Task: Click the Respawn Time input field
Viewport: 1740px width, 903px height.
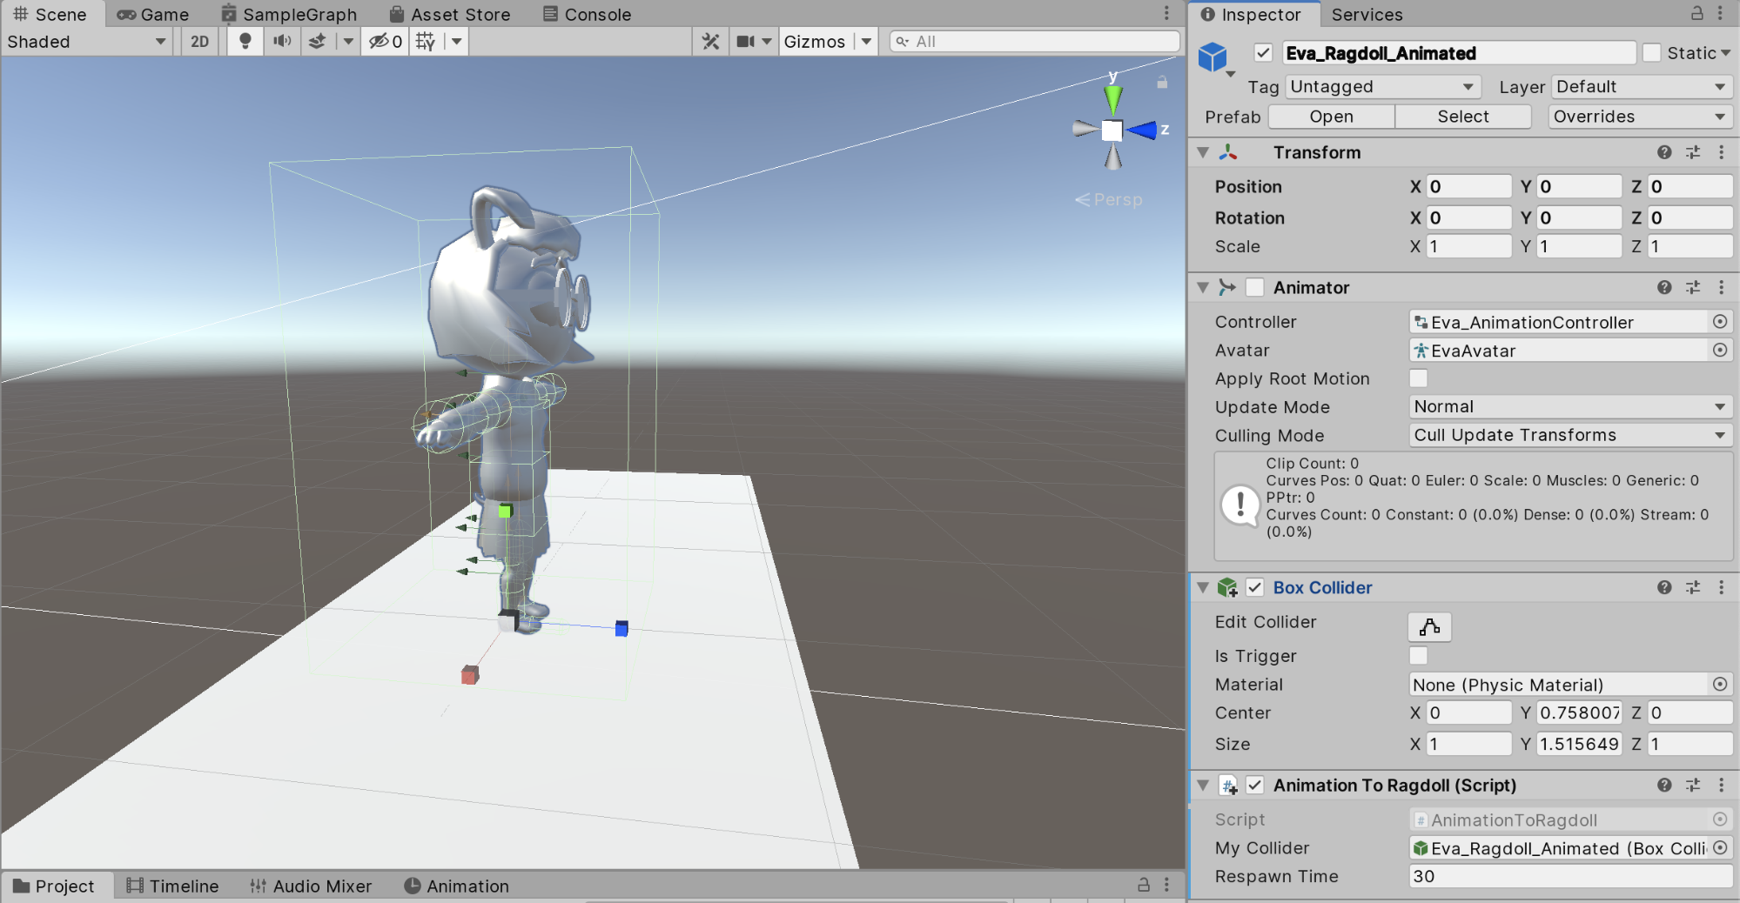Action: [x=1569, y=876]
